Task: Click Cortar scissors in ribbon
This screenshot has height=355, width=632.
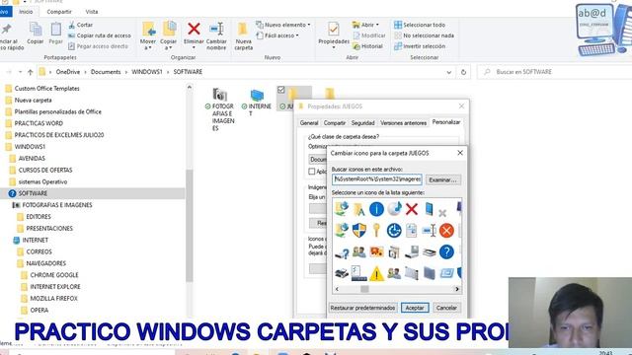Action: pos(81,25)
